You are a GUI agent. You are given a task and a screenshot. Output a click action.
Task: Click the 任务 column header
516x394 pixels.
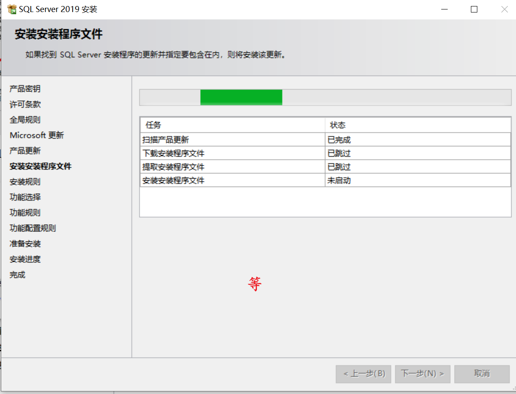pyautogui.click(x=153, y=125)
